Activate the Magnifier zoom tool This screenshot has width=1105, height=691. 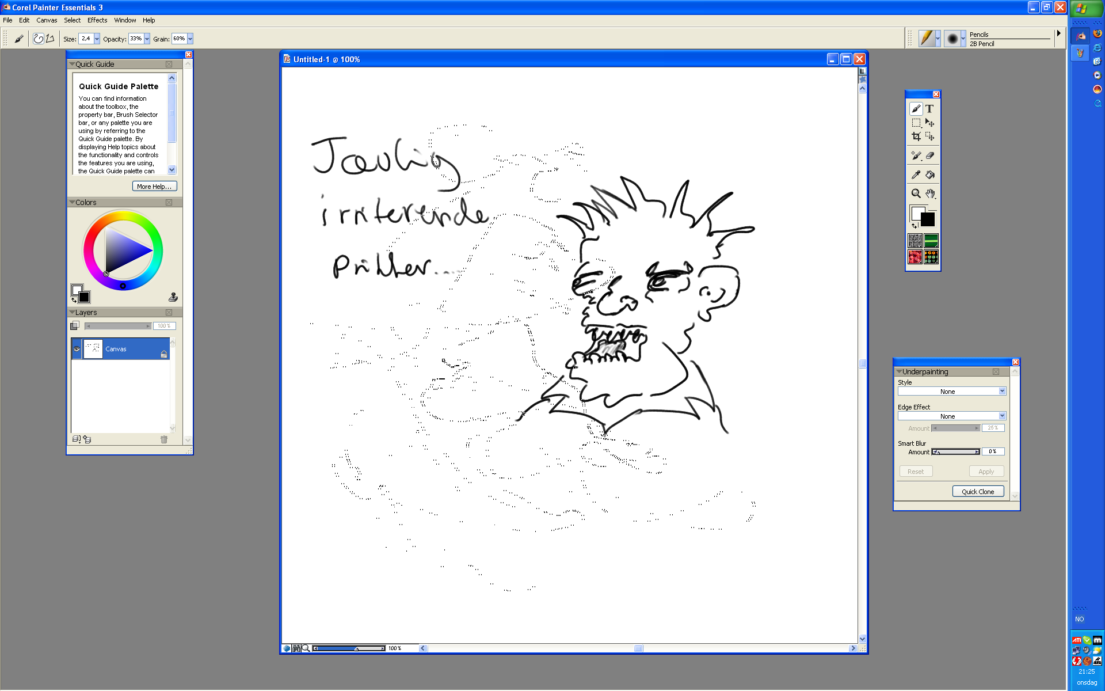916,193
